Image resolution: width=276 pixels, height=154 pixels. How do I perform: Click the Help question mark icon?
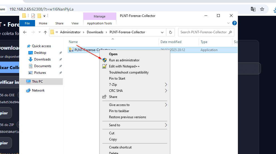[235, 23]
